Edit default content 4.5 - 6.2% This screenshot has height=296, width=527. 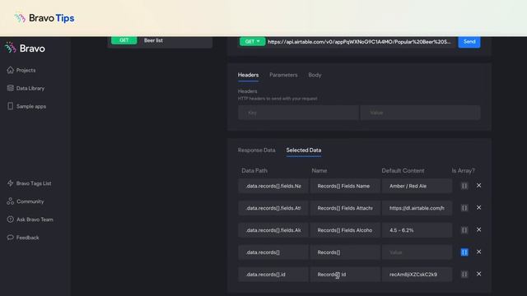[417, 230]
